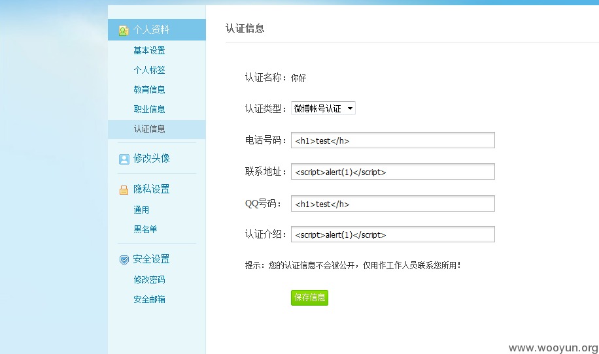Click the green 保存信息 button
The height and width of the screenshot is (354, 599).
point(309,298)
